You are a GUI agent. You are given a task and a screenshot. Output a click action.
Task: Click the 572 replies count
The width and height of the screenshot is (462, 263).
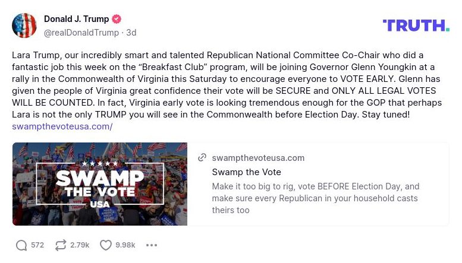pos(37,245)
